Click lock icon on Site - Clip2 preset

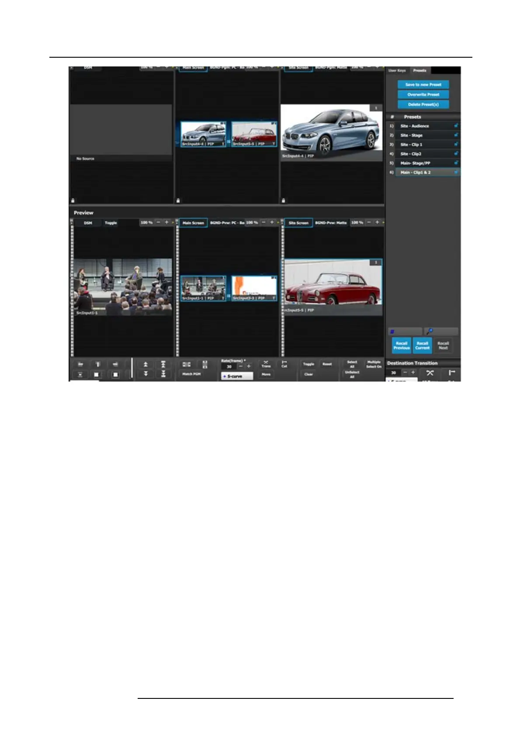pyautogui.click(x=456, y=153)
